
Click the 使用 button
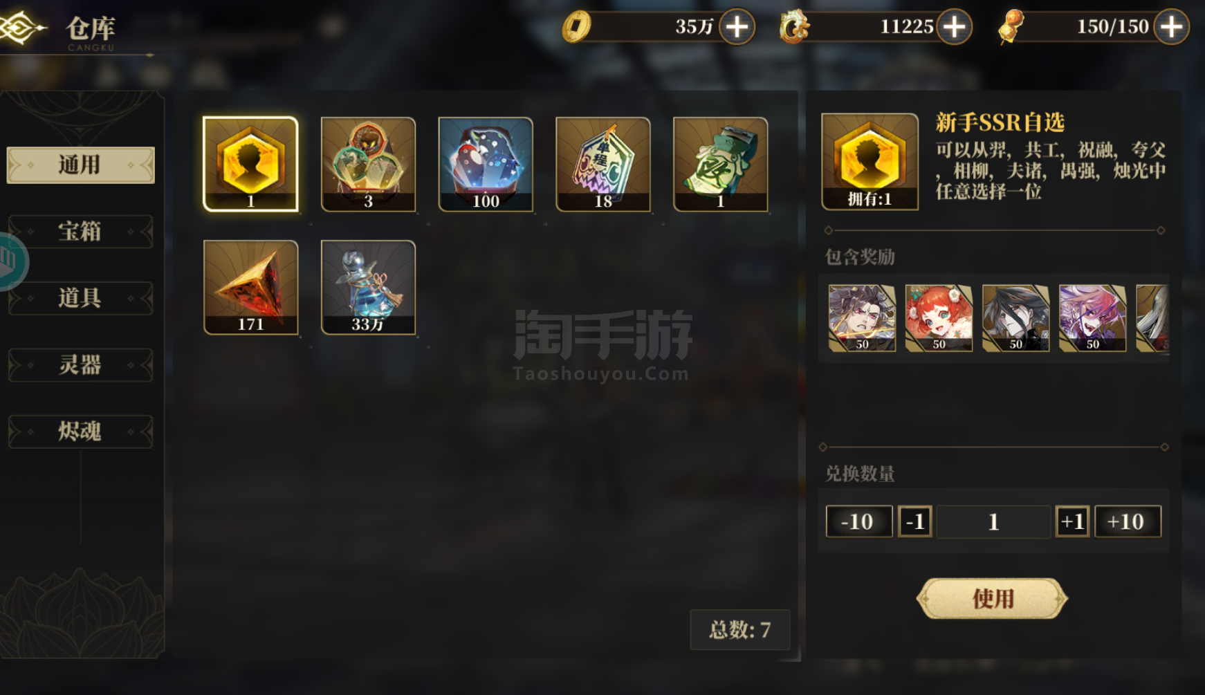tap(993, 598)
